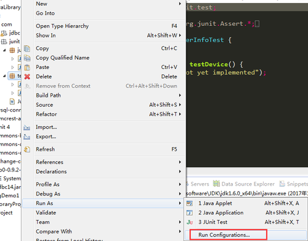Select the jdbc tree item

[x=10, y=33]
